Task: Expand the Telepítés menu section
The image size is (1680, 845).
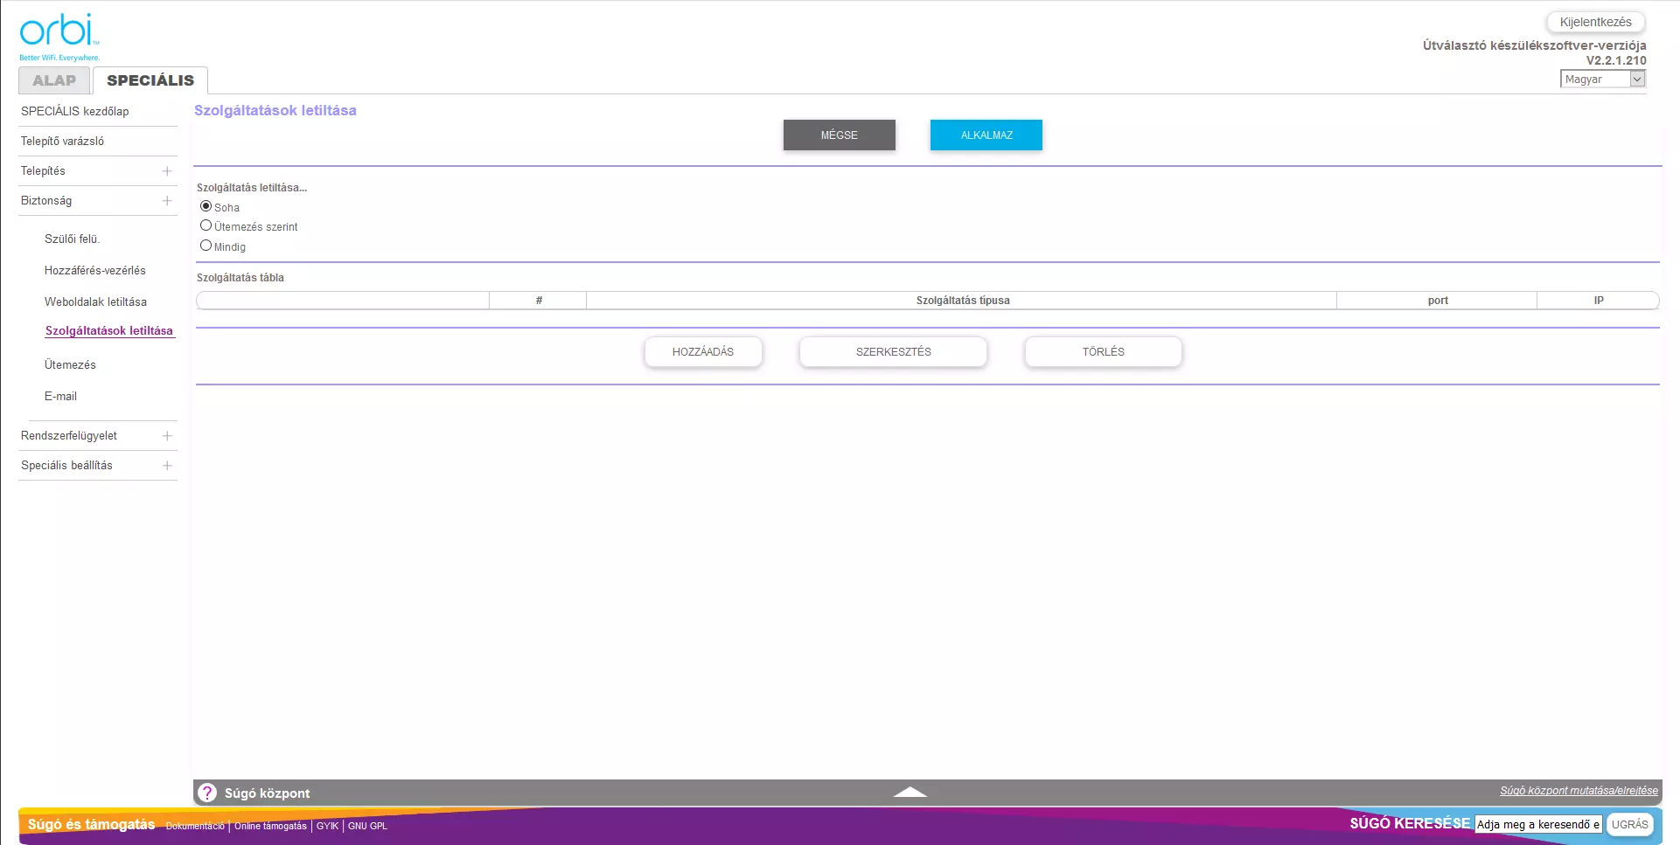Action: [167, 171]
